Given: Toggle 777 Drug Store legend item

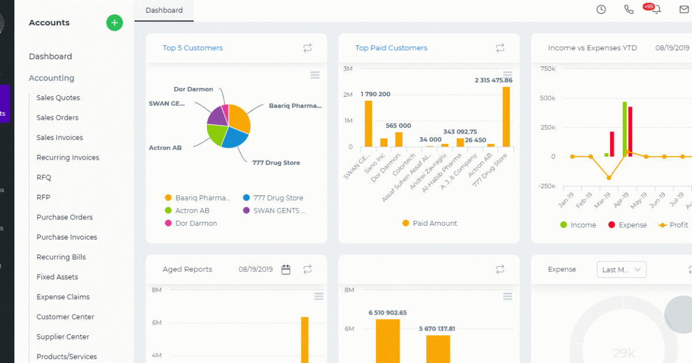Looking at the screenshot, I should [273, 198].
